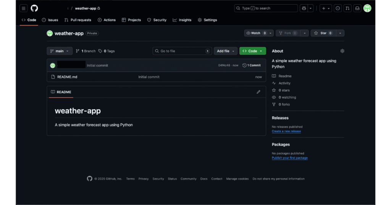Edit README with the pencil icon
The width and height of the screenshot is (391, 205).
point(259,92)
